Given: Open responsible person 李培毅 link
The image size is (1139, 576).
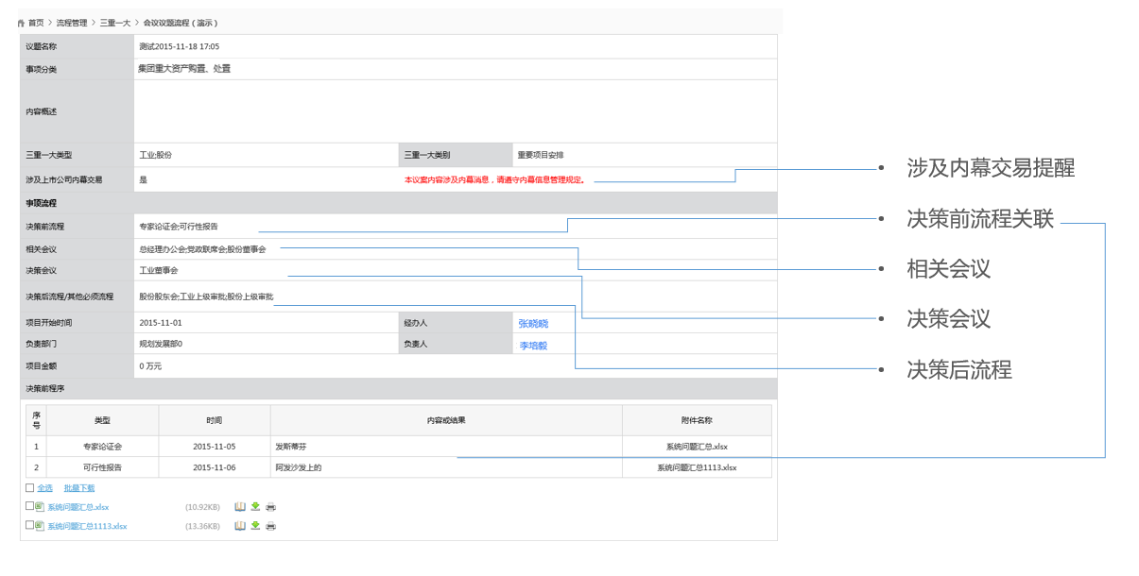Looking at the screenshot, I should [532, 346].
